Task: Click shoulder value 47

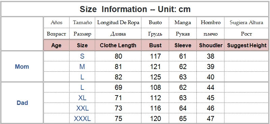Action: 211,119
